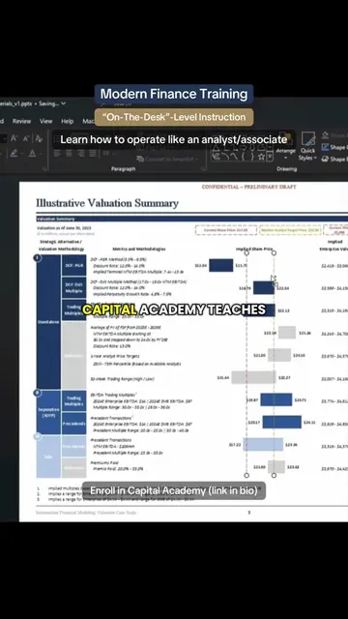Select the Separation (SOTP) category block
Screen dimensions: 348x619
(48, 413)
